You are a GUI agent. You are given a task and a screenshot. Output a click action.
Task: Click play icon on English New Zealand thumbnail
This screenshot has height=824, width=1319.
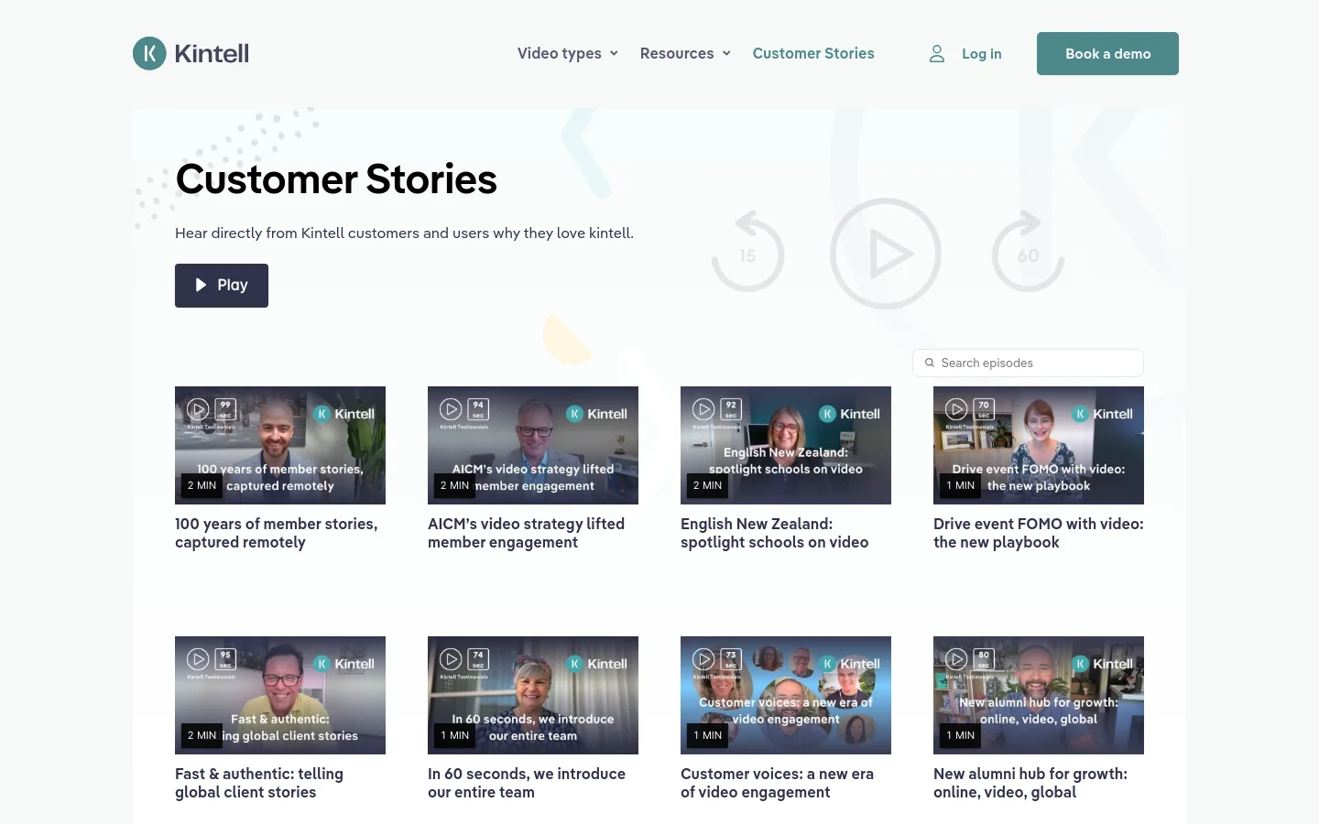click(x=703, y=409)
